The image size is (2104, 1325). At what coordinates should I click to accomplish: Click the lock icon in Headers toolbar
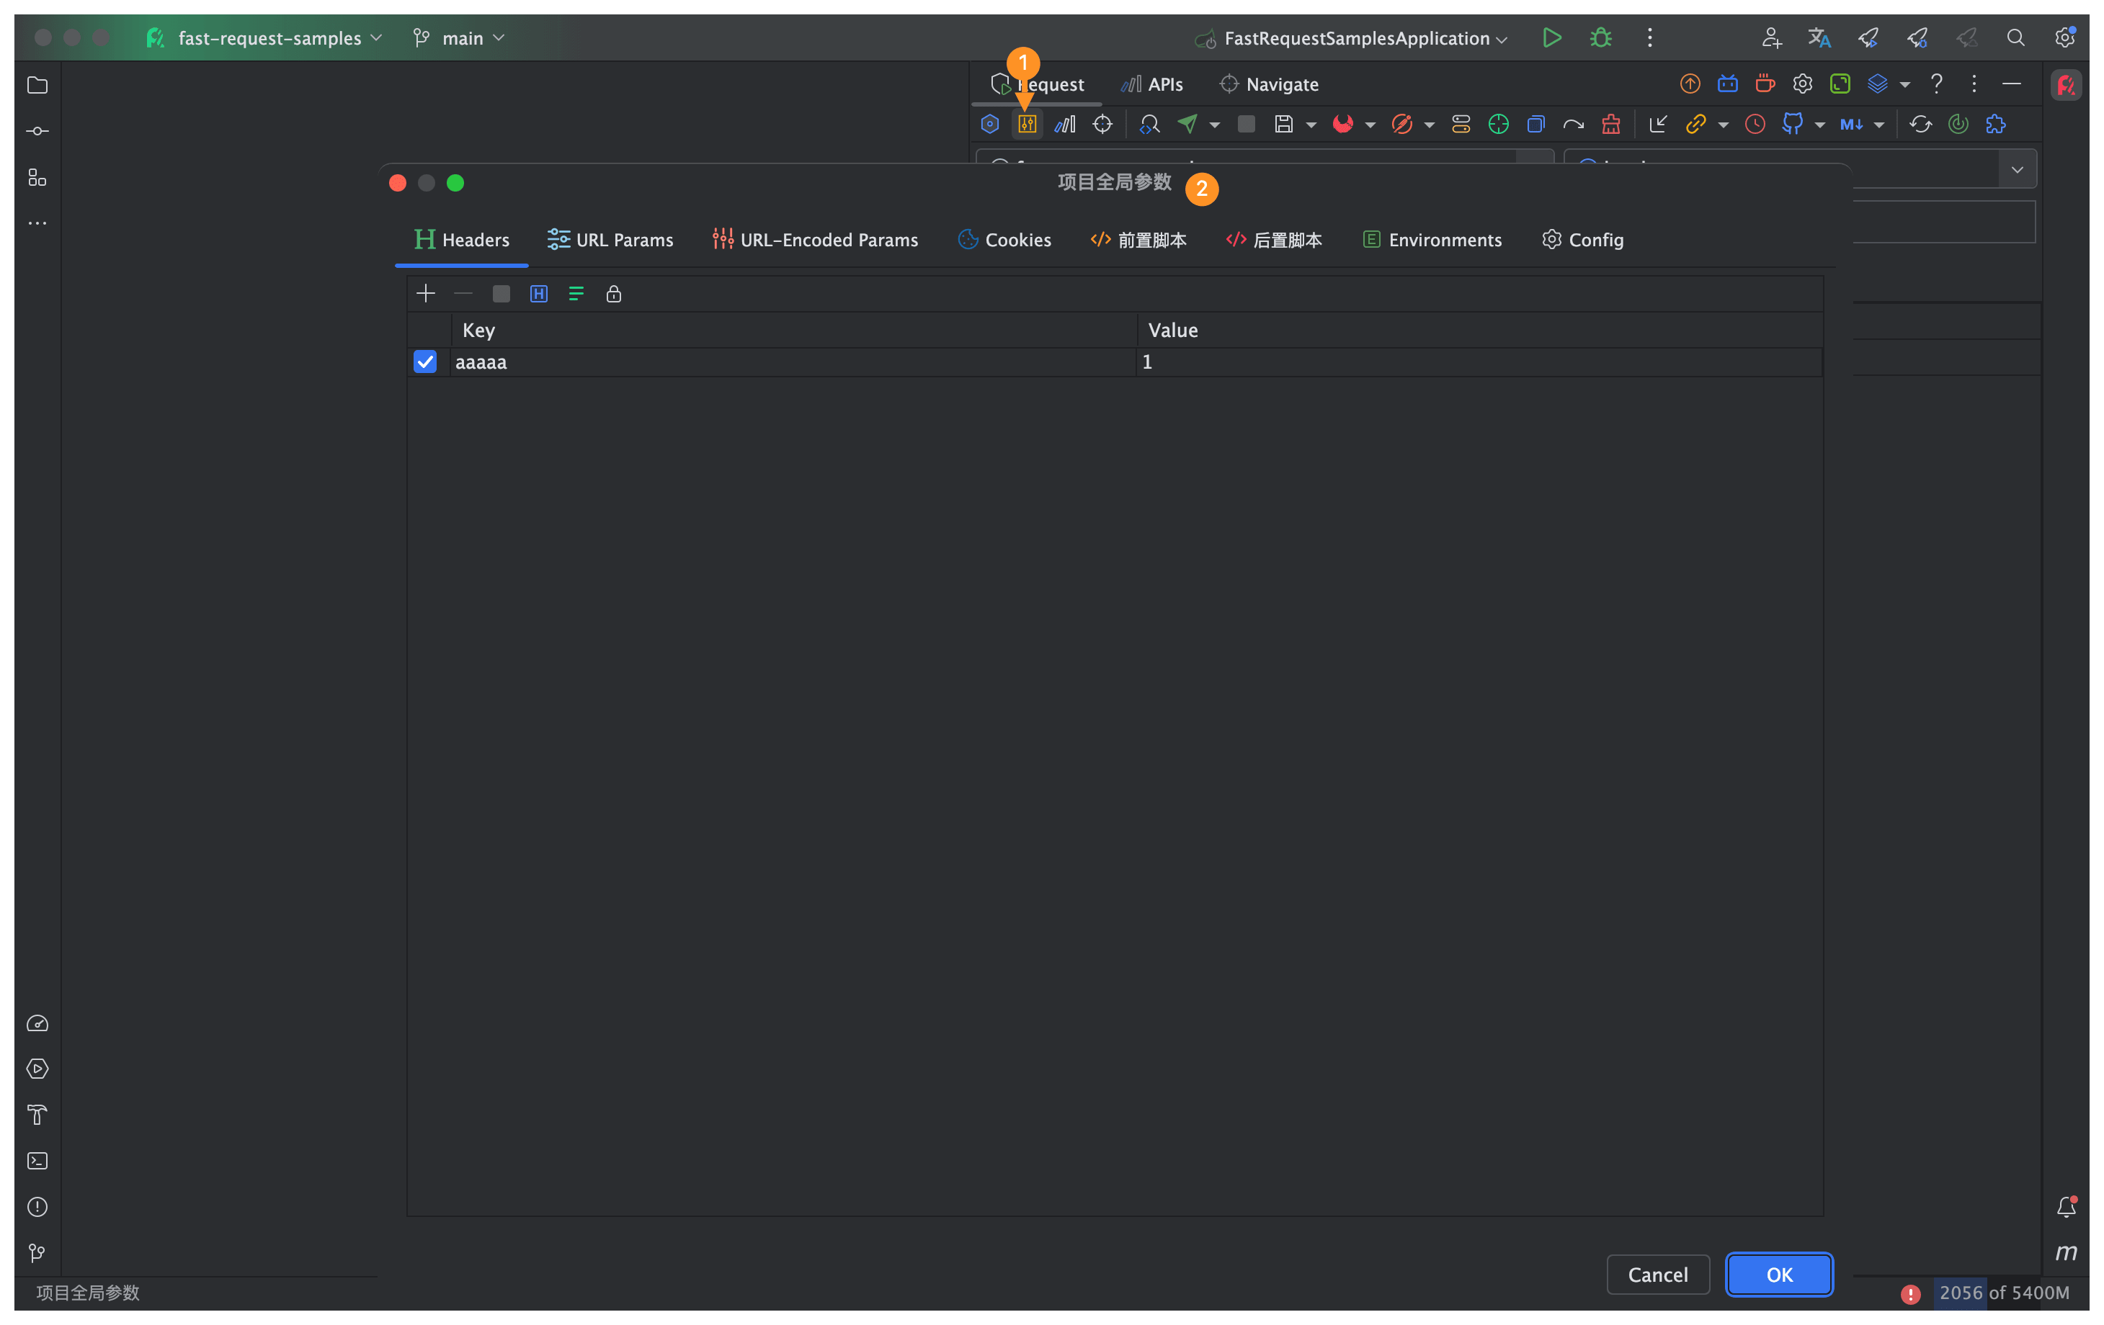(x=613, y=294)
